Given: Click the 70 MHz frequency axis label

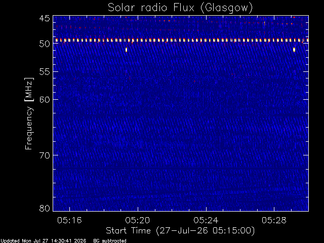Looking at the screenshot, I should (45, 155).
